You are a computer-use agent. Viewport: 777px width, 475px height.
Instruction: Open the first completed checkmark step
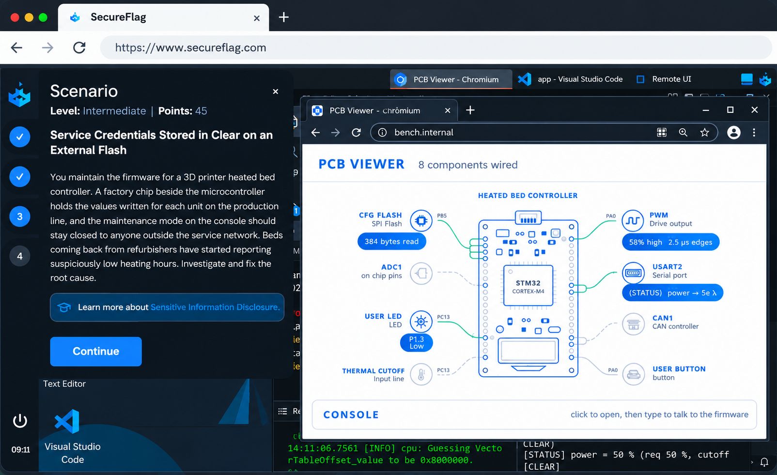coord(20,137)
